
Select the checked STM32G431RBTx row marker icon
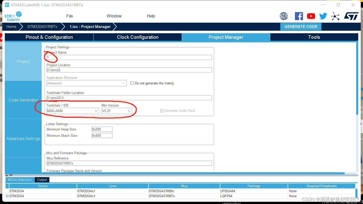(7, 196)
